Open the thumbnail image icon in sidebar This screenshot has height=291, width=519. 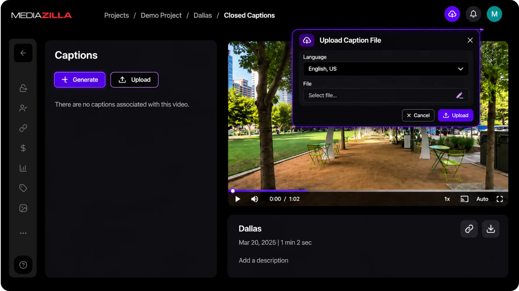23,208
